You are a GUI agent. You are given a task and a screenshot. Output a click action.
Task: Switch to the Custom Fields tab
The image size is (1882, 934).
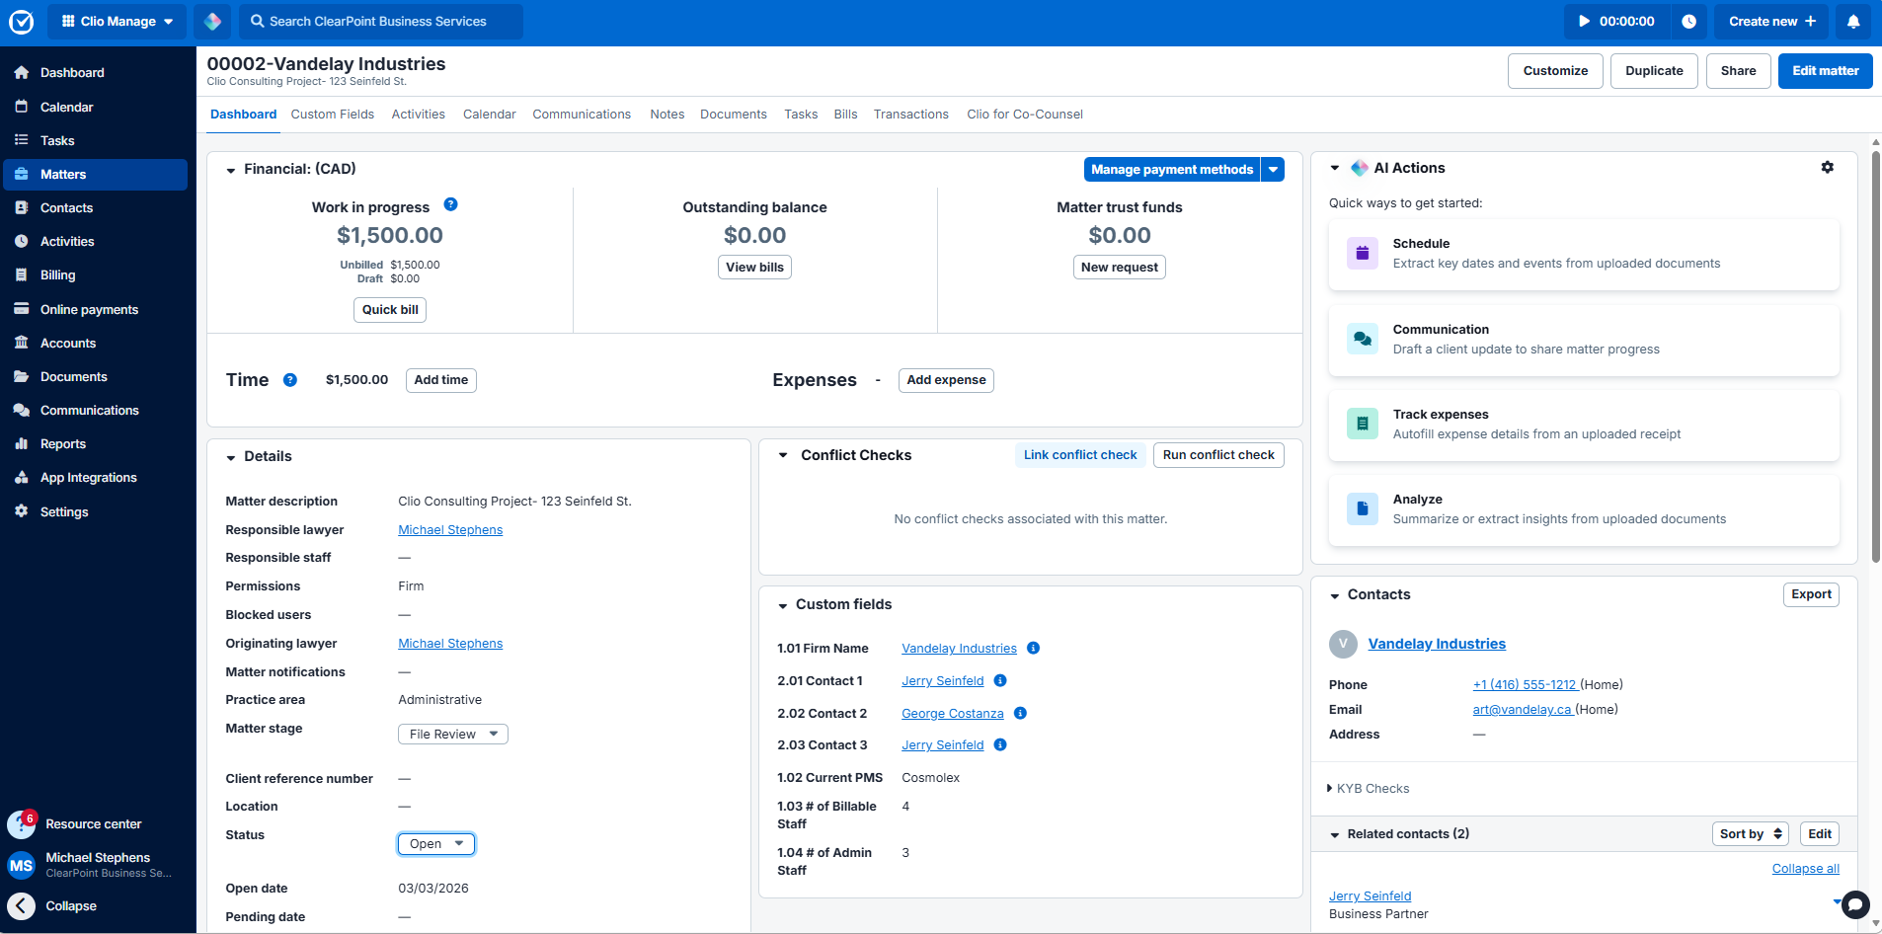333,115
